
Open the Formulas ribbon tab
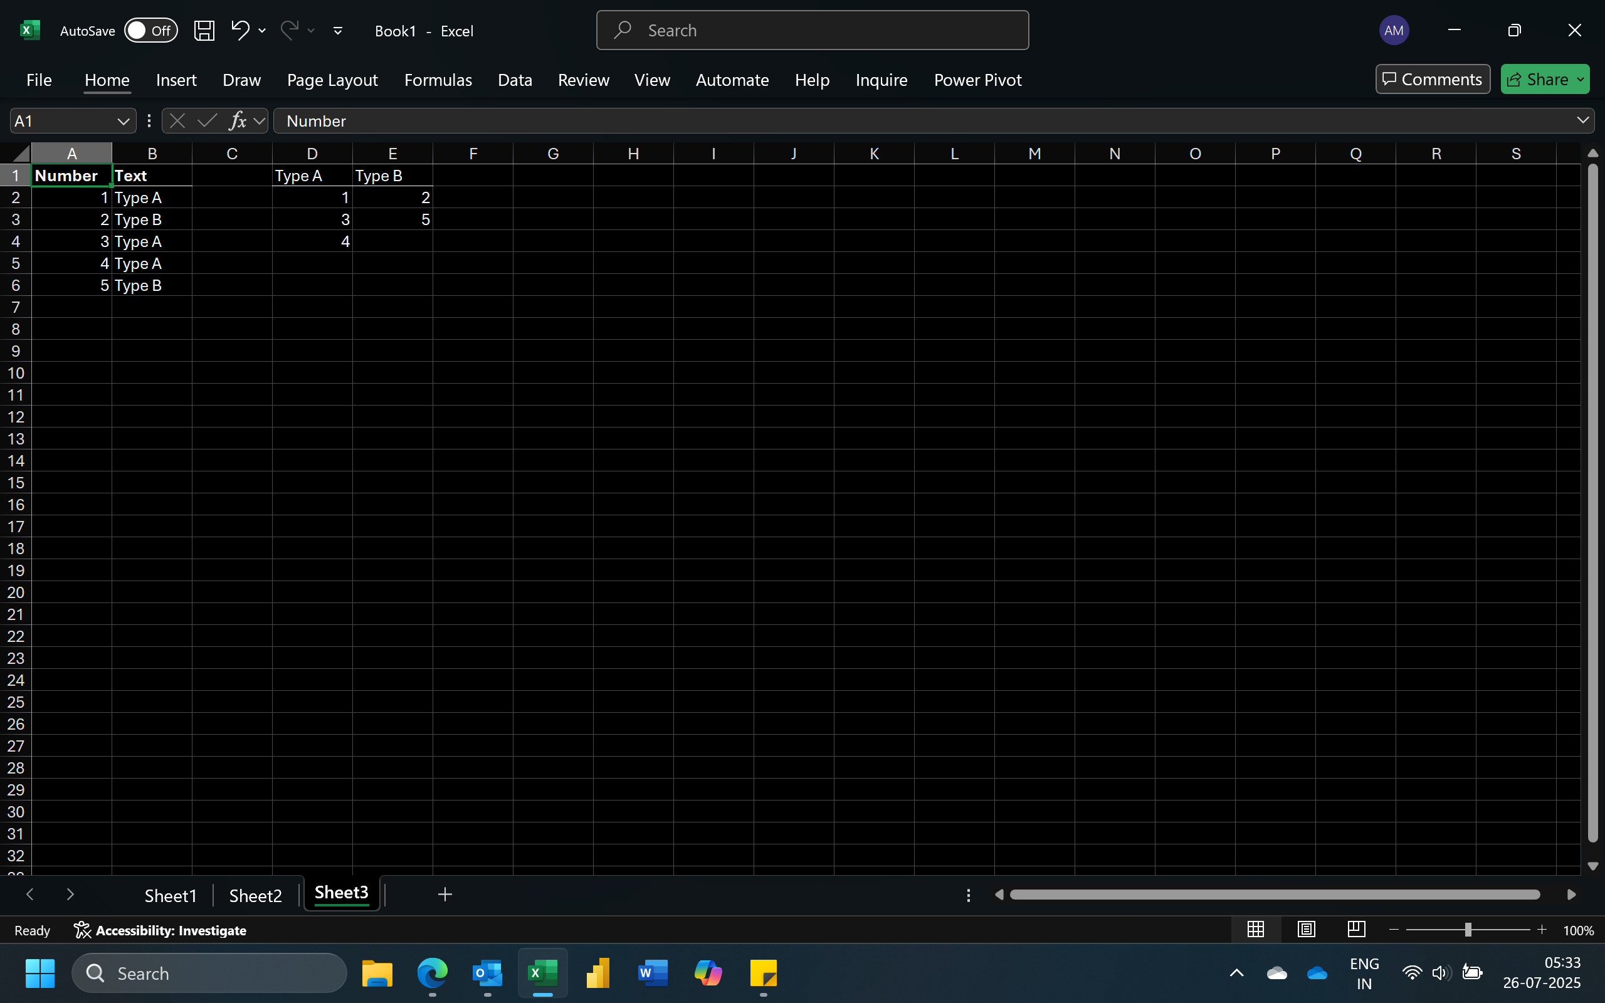point(438,80)
